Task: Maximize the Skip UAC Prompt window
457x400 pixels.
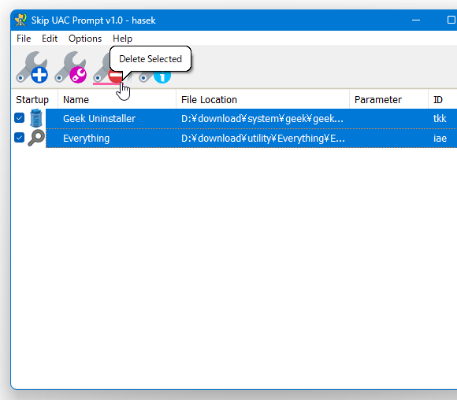Action: pyautogui.click(x=451, y=20)
